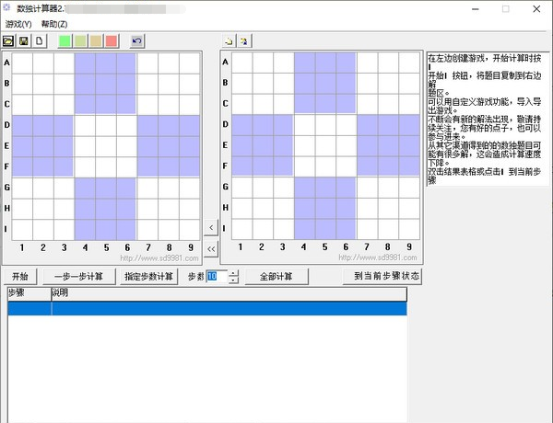
Task: Select cell H5 in the right grid
Action: [325, 208]
